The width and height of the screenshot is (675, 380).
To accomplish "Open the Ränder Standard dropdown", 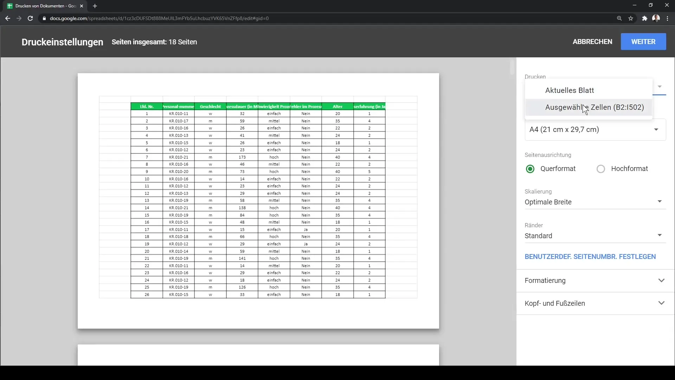I will coord(595,236).
